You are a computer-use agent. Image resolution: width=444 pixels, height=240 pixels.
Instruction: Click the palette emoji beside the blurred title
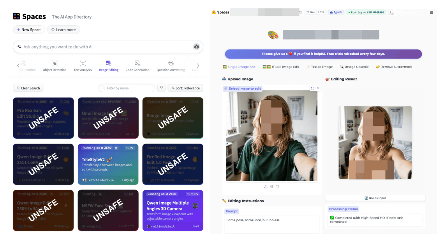[x=273, y=35]
